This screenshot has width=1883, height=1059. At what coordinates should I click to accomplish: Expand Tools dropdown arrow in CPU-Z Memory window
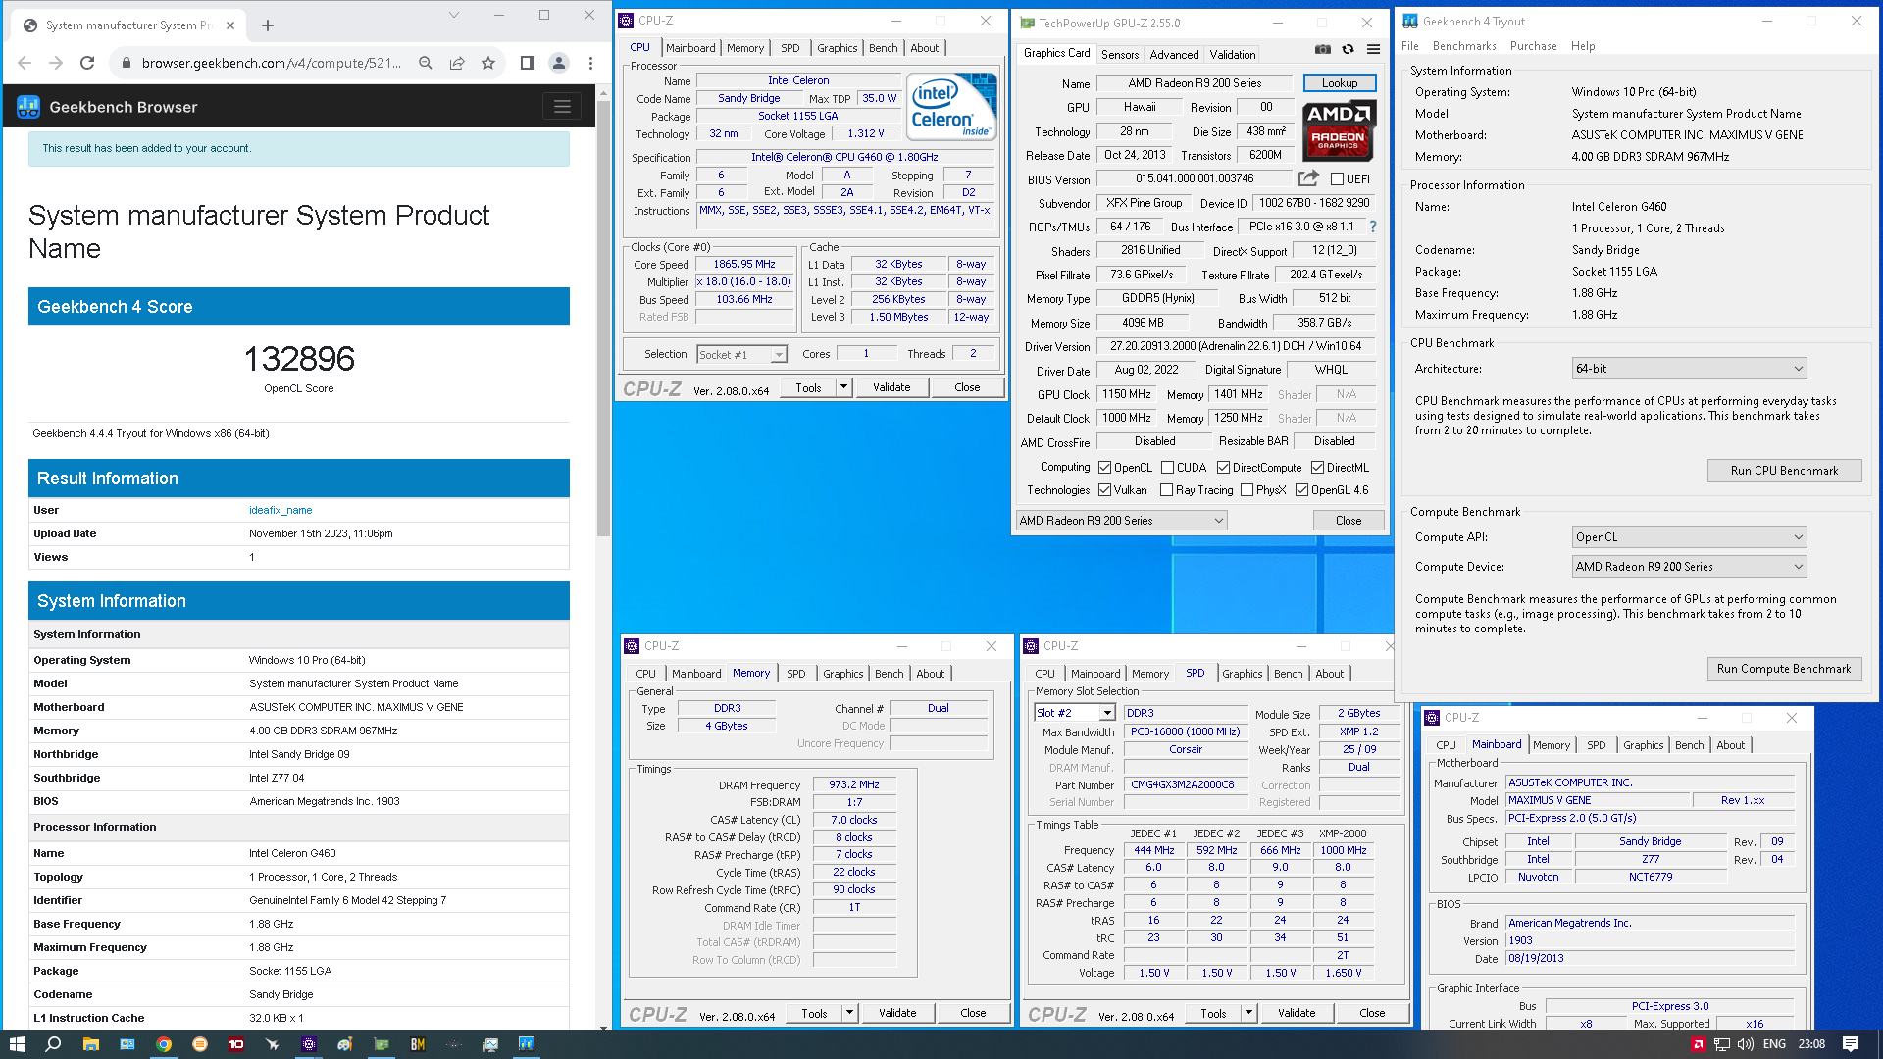[x=849, y=1013]
